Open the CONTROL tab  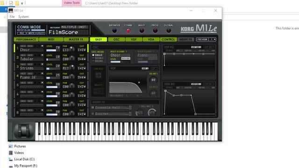[168, 39]
